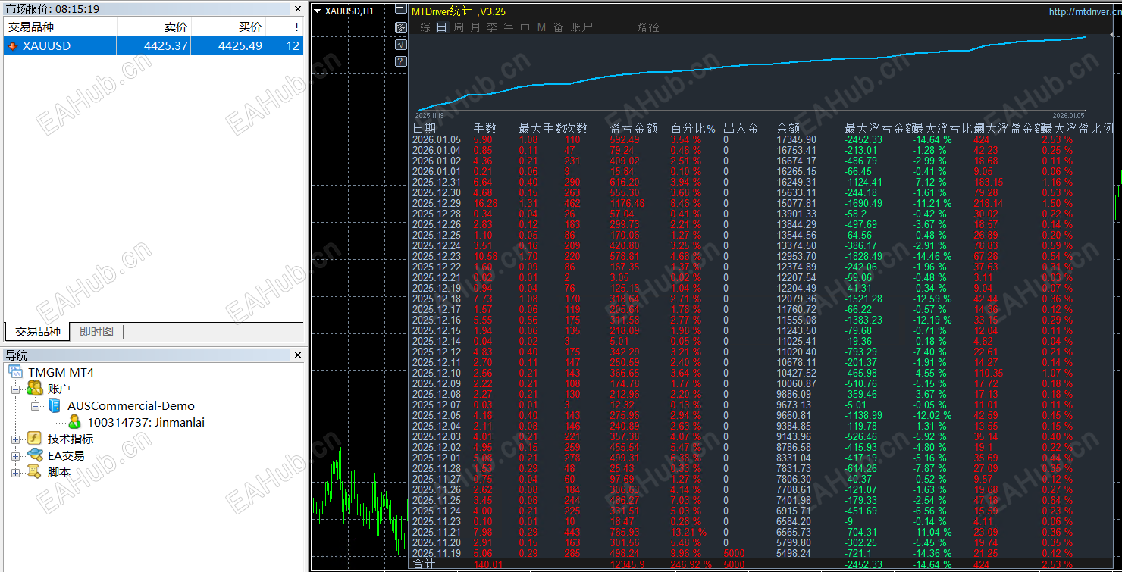Viewport: 1122px width, 572px height.
Task: Click the MTDriver question-mark help icon
Action: [x=401, y=61]
